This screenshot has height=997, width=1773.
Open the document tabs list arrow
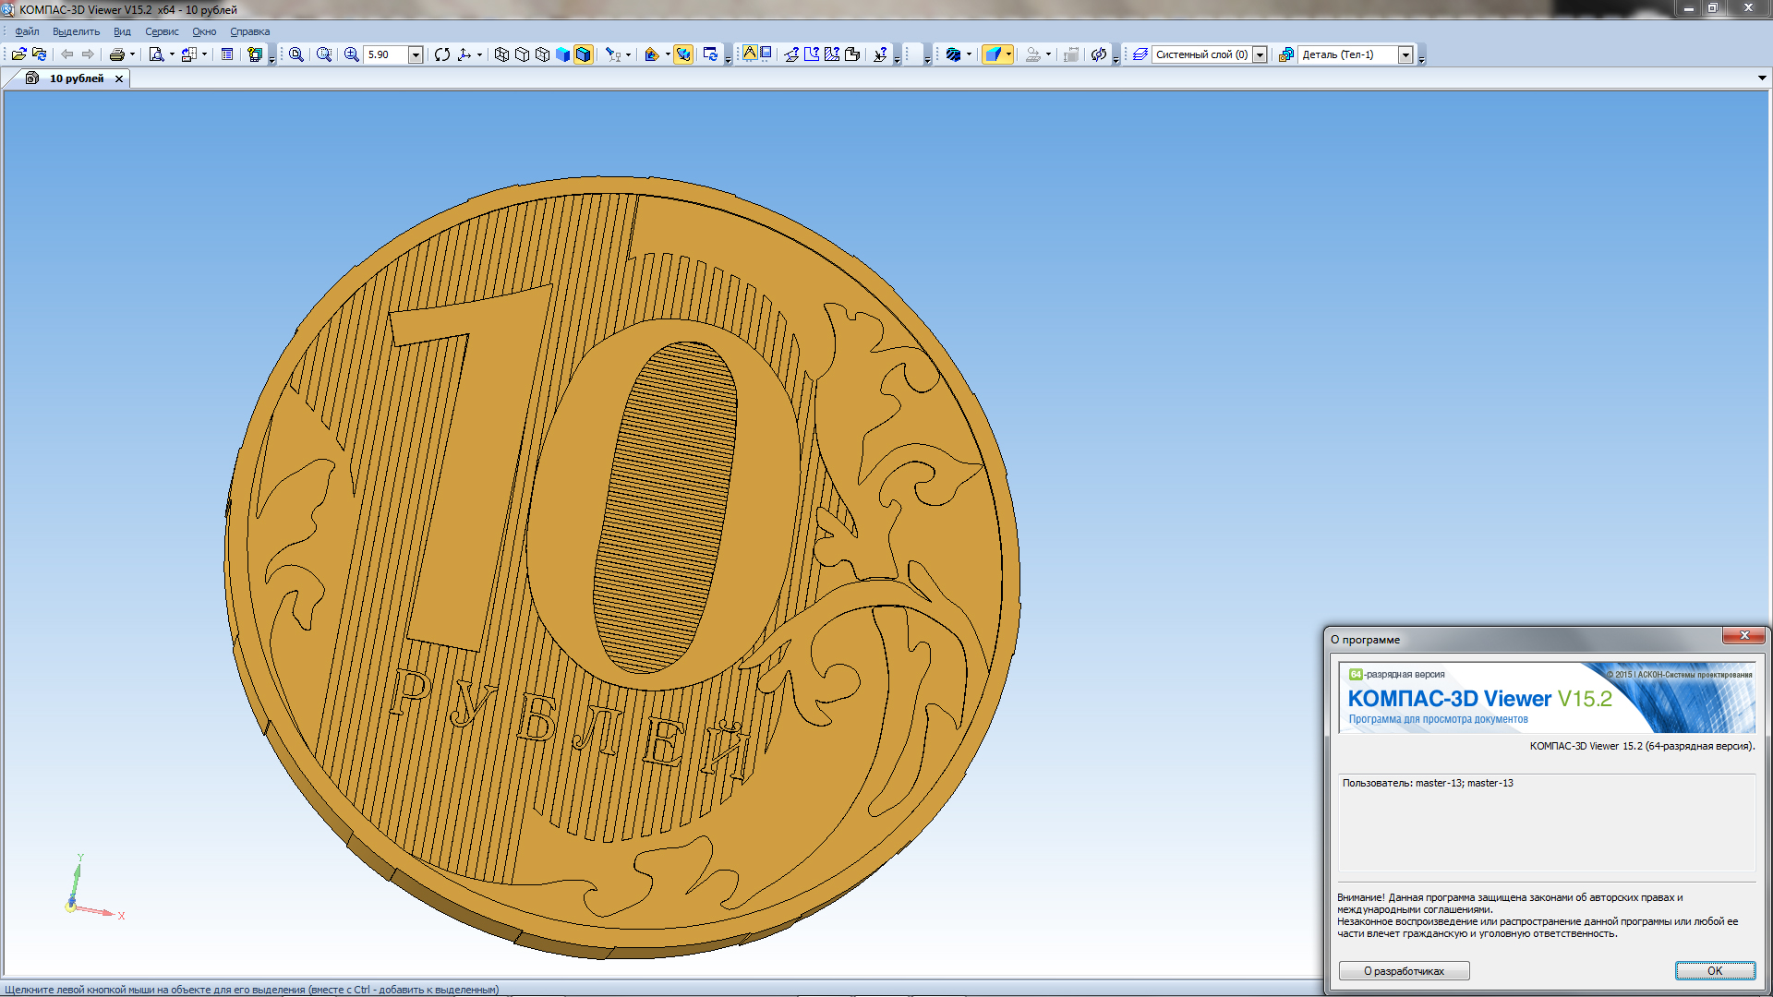tap(1762, 78)
